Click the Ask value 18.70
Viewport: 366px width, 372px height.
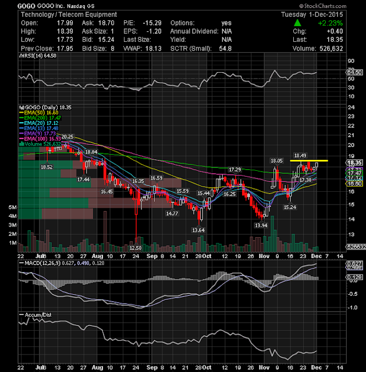tap(106, 23)
